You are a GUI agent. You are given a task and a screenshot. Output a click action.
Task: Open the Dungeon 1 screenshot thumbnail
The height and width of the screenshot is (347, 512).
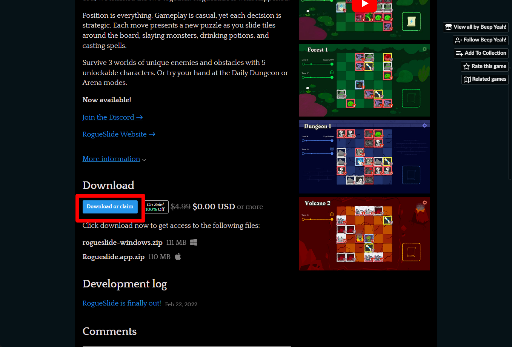(x=364, y=157)
